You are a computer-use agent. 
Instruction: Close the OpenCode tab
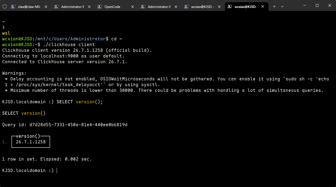pos(133,7)
